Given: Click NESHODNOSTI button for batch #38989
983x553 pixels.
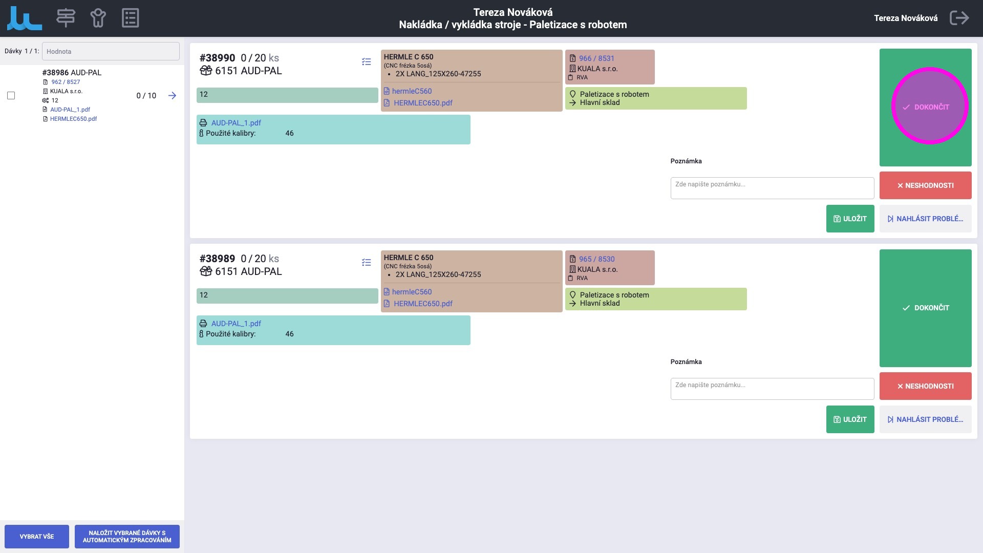Looking at the screenshot, I should point(925,386).
